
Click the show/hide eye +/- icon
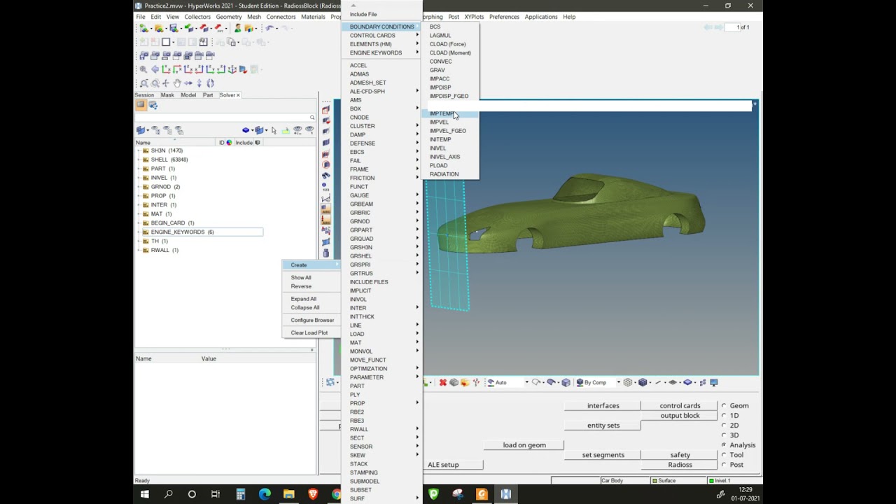point(297,130)
